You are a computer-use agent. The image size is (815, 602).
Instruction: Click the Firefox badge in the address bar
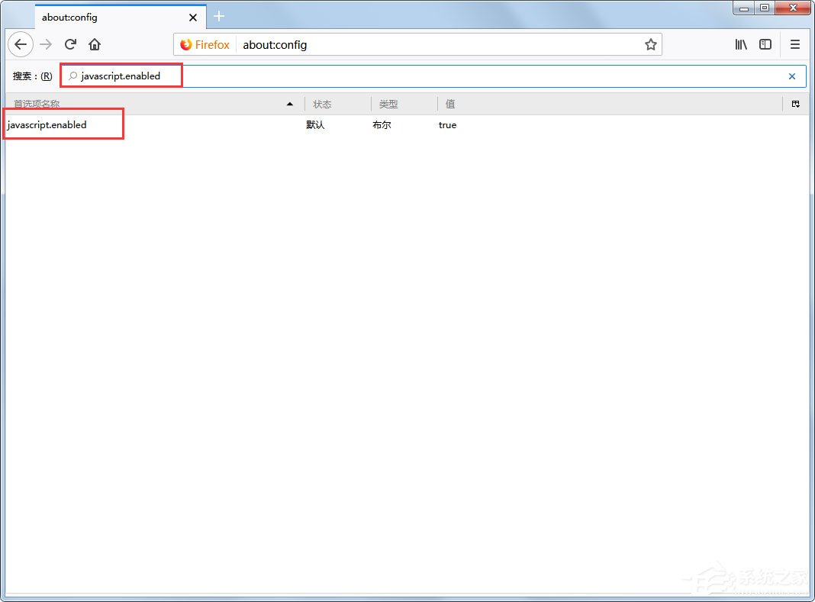205,44
